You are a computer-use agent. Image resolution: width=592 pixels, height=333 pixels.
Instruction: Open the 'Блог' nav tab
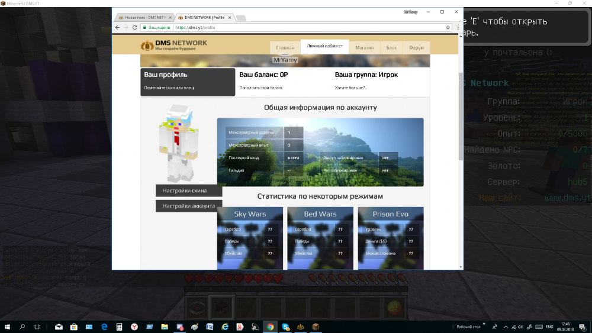[391, 47]
